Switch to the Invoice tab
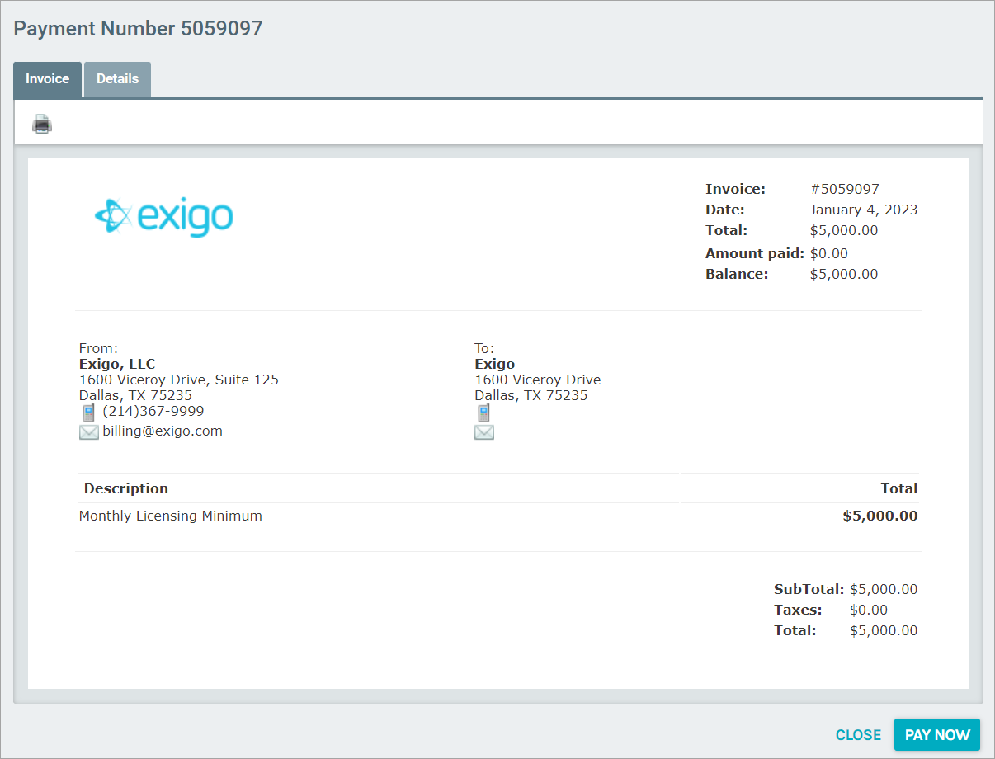The height and width of the screenshot is (759, 995). pyautogui.click(x=48, y=79)
